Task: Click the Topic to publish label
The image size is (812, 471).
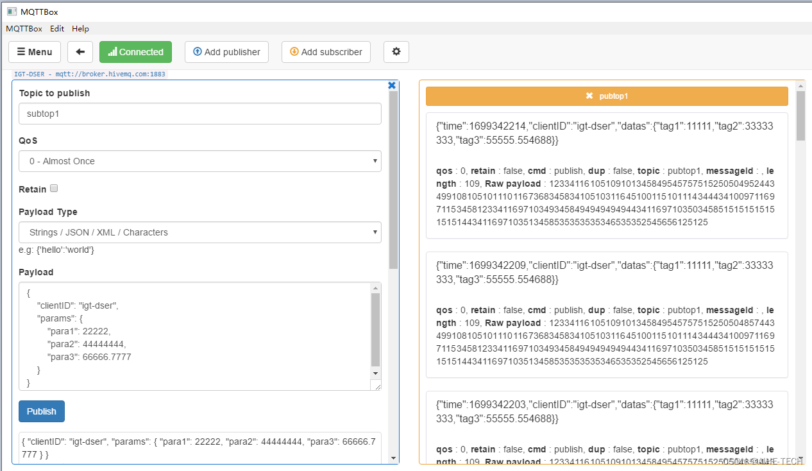Action: coord(55,93)
